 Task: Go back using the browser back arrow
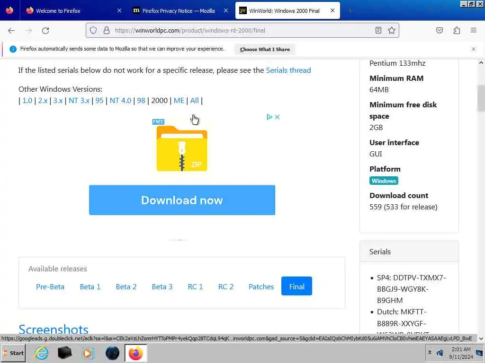(11, 31)
